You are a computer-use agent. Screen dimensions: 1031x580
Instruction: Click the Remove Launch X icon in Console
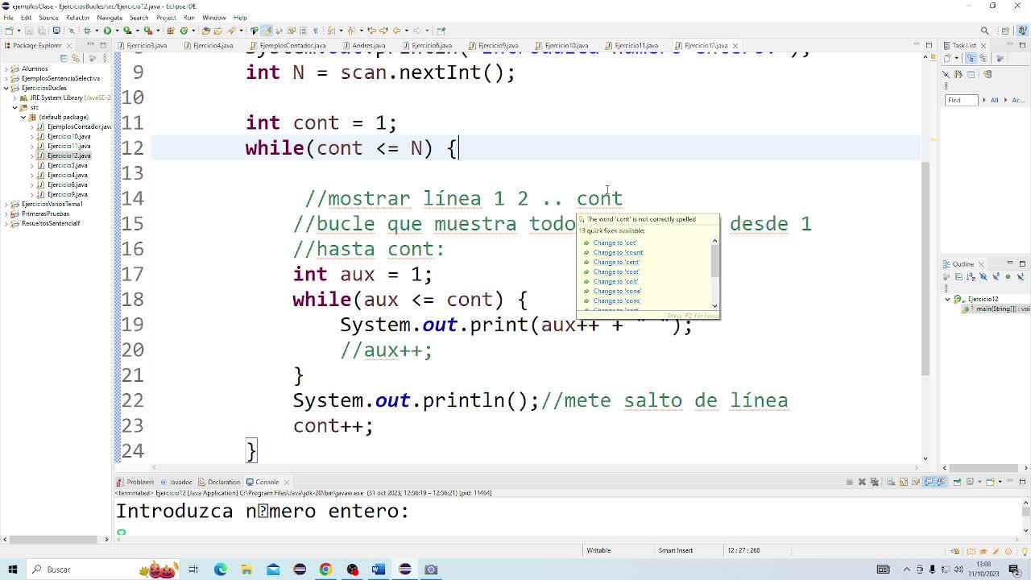862,482
